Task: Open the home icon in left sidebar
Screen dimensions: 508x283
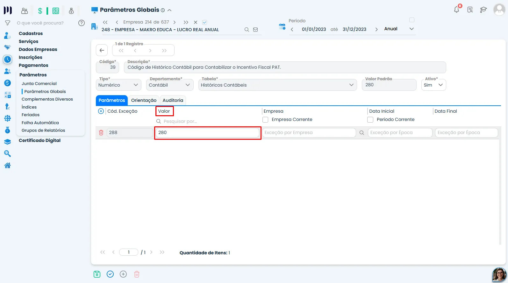Action: click(8, 166)
